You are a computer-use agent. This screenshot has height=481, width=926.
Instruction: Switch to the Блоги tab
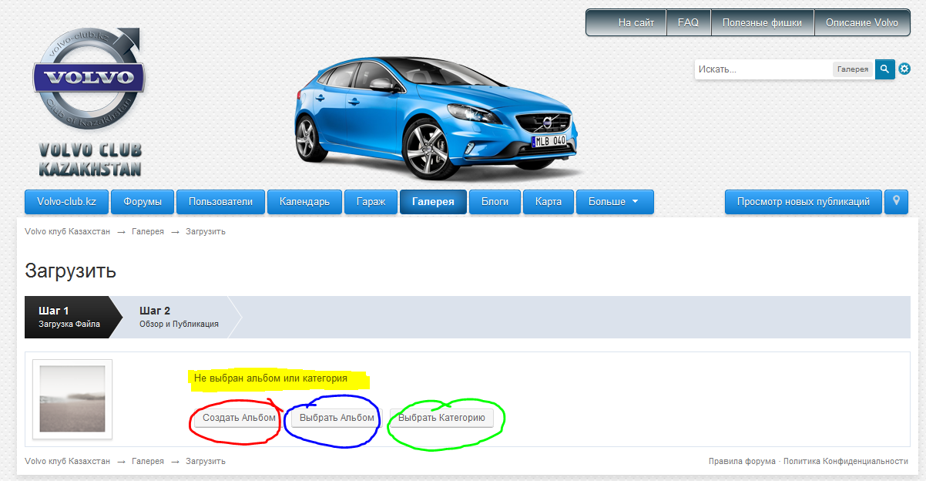click(x=495, y=202)
